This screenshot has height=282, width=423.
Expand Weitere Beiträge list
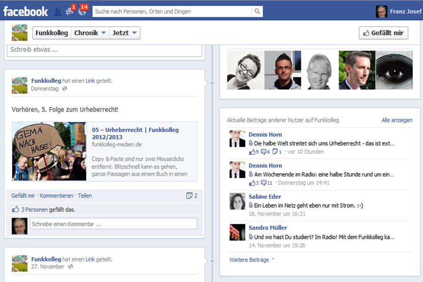[x=251, y=259]
